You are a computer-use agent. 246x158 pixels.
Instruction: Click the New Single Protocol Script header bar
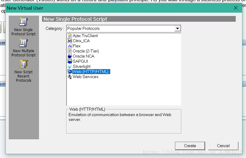click(x=138, y=19)
